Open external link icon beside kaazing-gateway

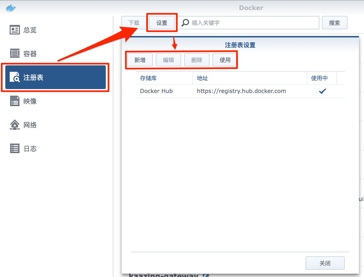[x=206, y=276]
